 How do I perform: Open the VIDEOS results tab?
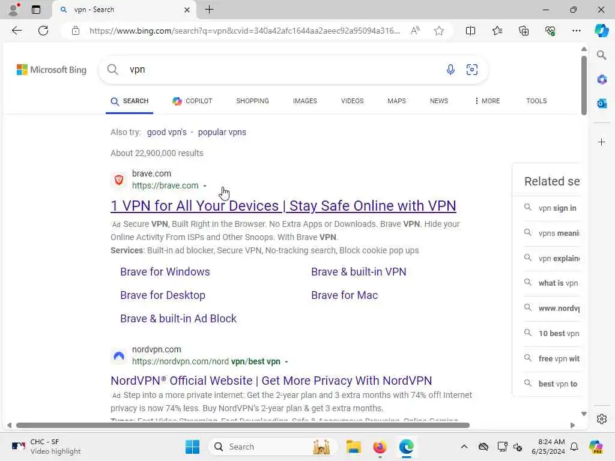(352, 101)
